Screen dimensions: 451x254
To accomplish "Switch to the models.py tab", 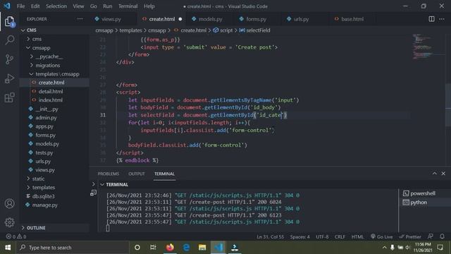I will tap(210, 19).
